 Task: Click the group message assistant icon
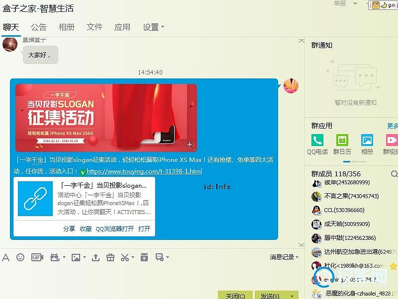(x=160, y=257)
